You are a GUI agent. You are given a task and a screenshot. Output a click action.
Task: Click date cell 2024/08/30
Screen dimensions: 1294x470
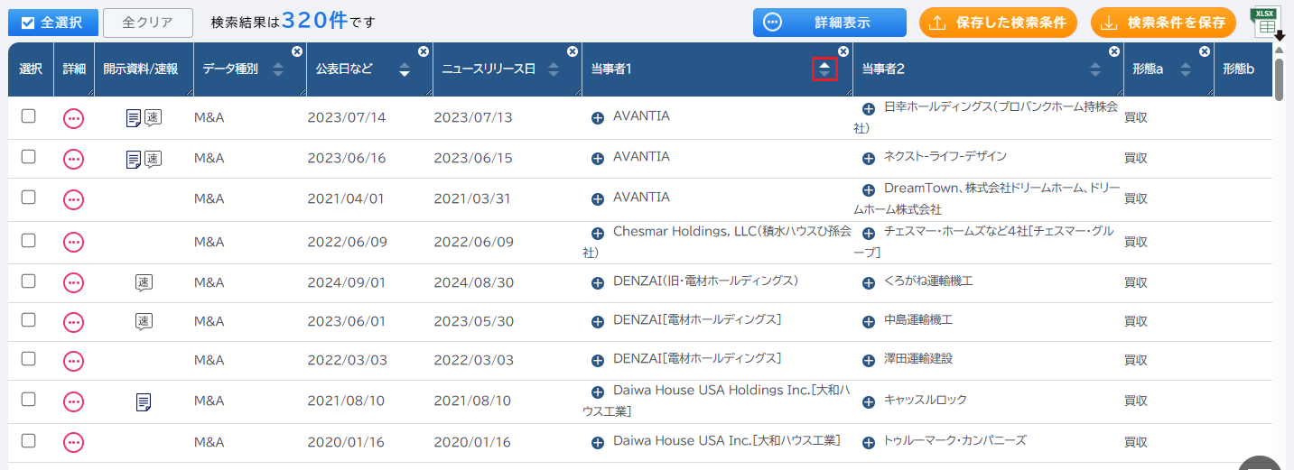tap(474, 282)
